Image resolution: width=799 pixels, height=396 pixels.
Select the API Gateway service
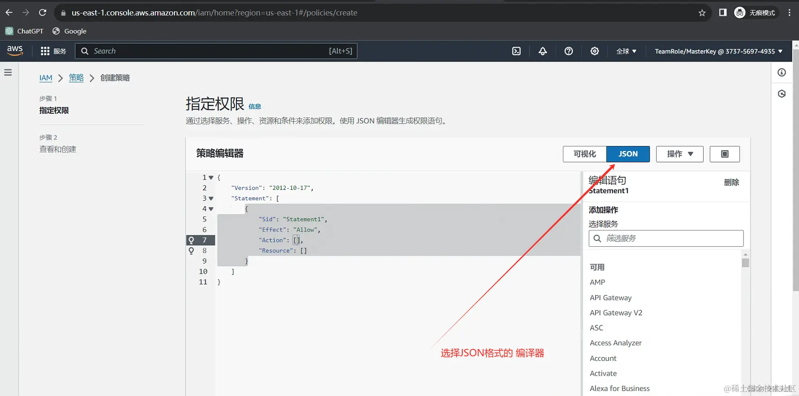(x=610, y=297)
